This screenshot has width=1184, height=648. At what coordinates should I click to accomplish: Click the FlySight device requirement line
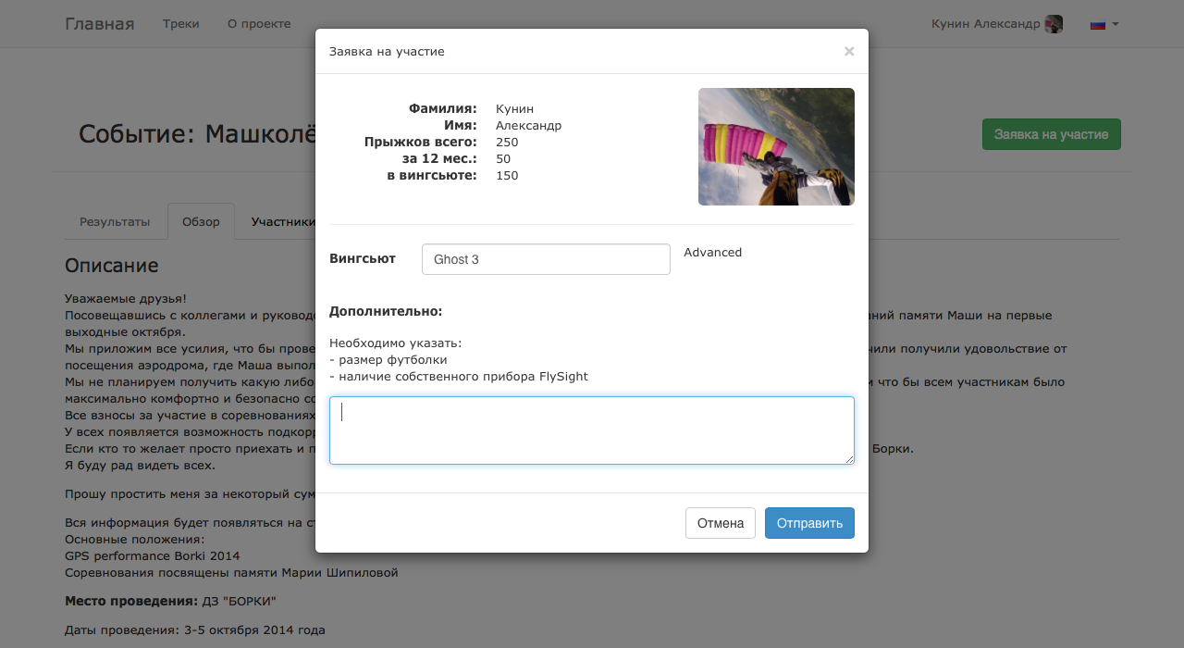[x=459, y=377]
